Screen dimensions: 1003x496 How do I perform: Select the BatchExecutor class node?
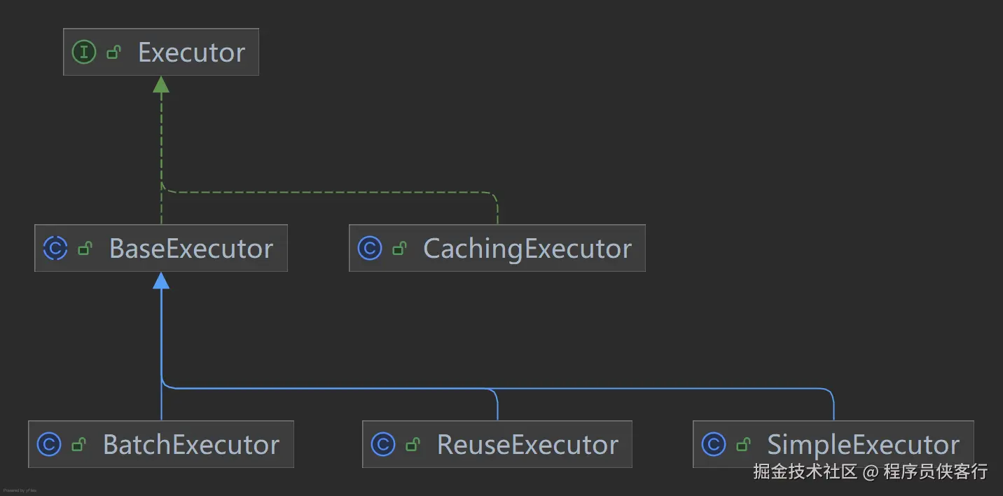pyautogui.click(x=191, y=445)
